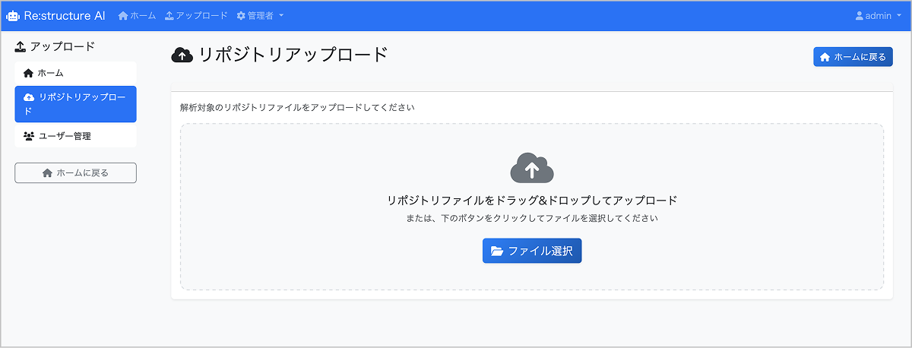Open the admin user menu
Image resolution: width=912 pixels, height=348 pixels.
click(878, 15)
